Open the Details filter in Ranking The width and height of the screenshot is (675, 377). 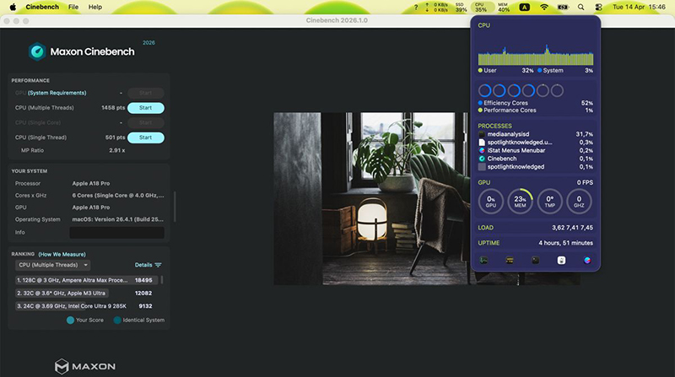(x=148, y=265)
